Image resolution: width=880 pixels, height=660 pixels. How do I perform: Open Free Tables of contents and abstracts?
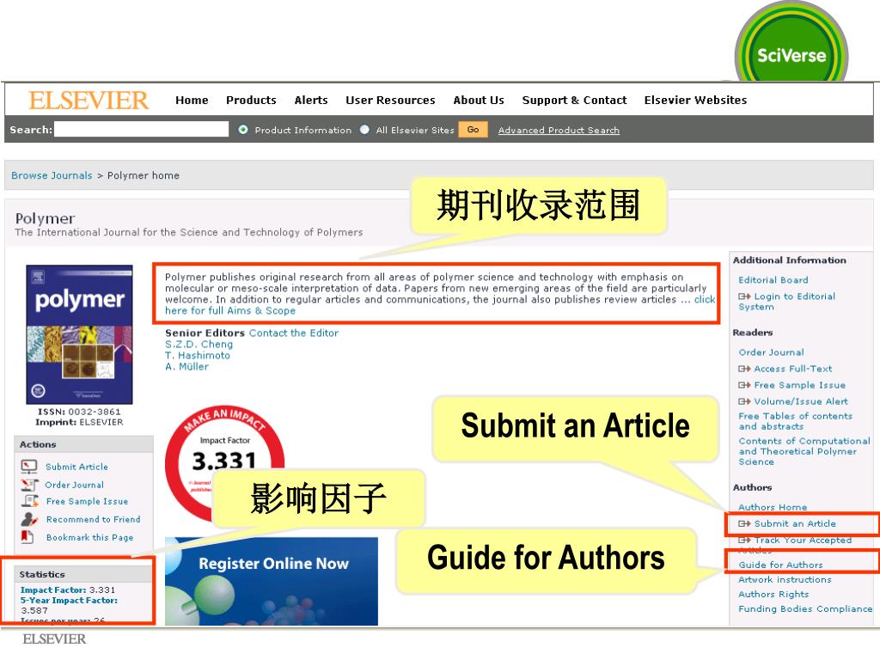click(795, 421)
